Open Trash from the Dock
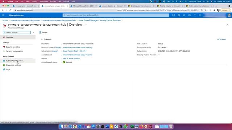This screenshot has height=130, width=232. click(171, 126)
